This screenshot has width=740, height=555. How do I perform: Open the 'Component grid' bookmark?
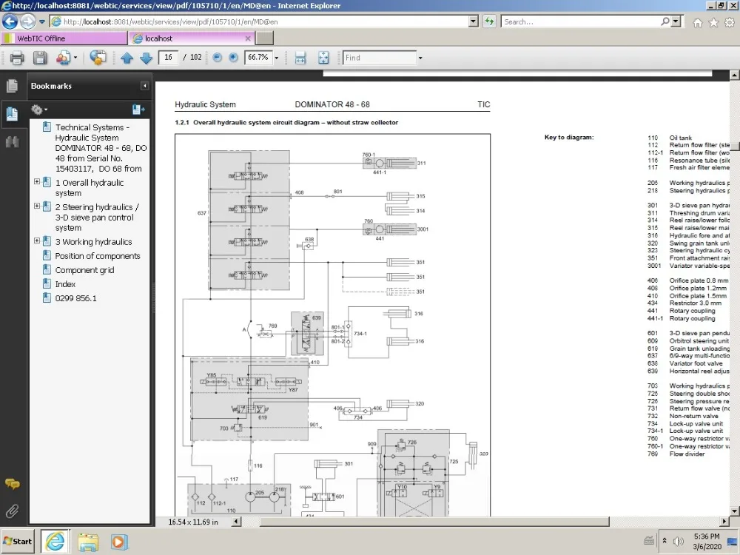84,270
